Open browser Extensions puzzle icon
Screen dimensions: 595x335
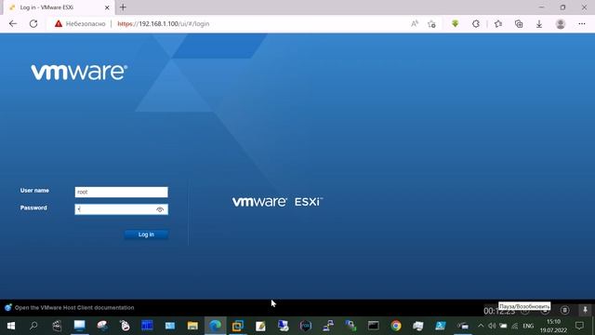pyautogui.click(x=475, y=24)
